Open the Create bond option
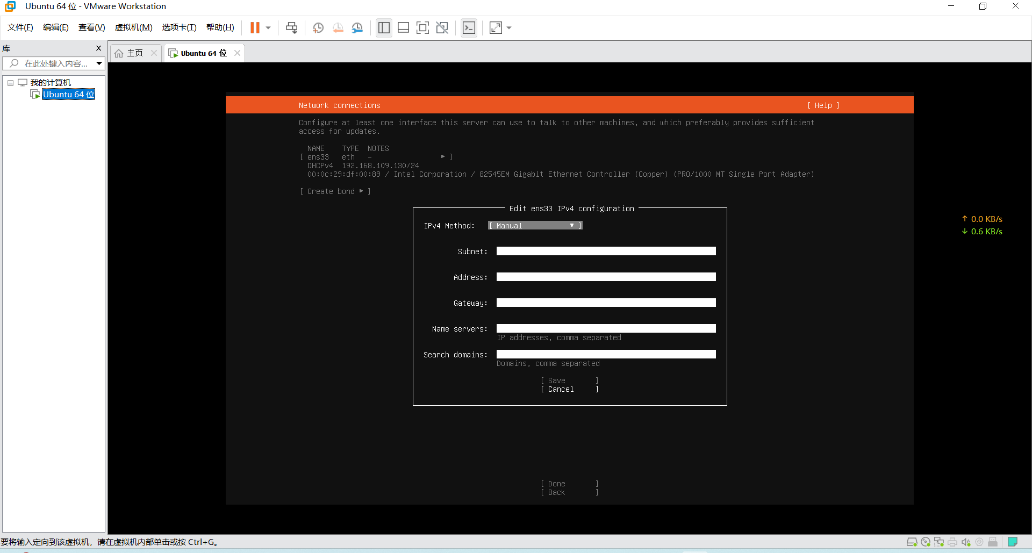Viewport: 1032px width, 553px height. point(335,191)
